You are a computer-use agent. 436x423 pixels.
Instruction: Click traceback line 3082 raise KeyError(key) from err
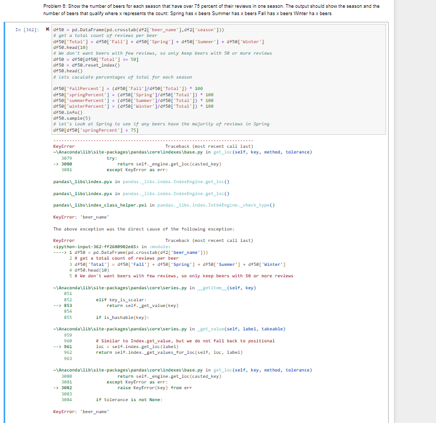click(123, 388)
